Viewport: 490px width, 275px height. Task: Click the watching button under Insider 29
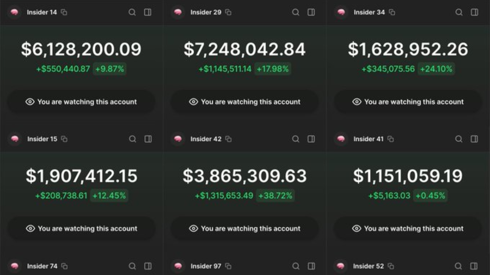click(x=245, y=102)
